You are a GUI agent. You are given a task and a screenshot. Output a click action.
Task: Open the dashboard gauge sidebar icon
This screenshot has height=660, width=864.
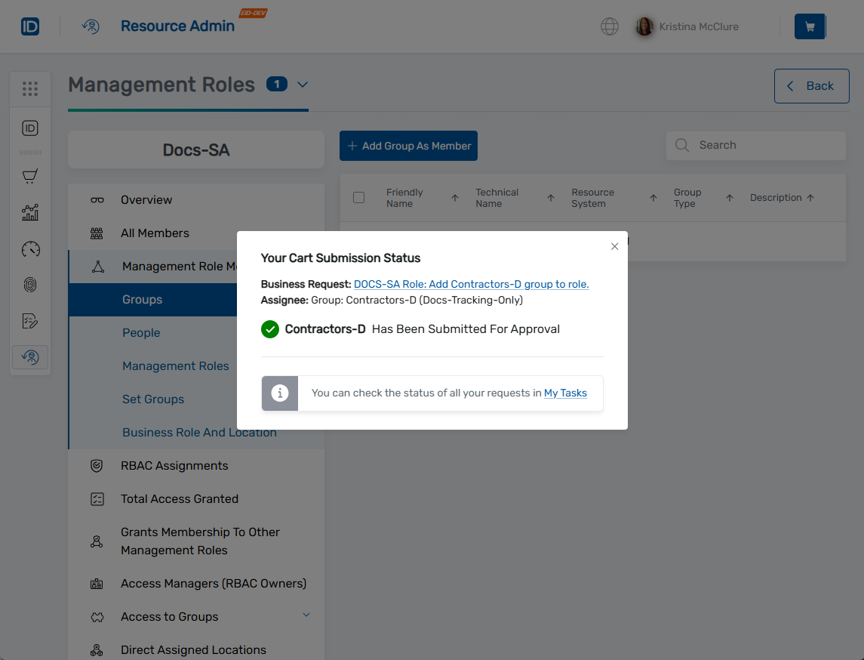[x=30, y=248]
